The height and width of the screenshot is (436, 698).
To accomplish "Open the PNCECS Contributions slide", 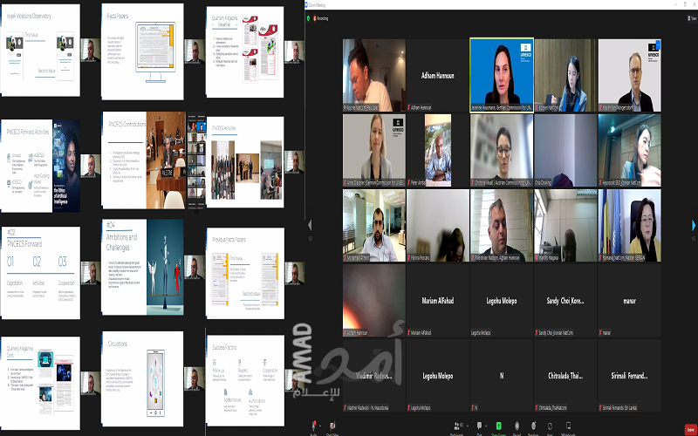I will pyautogui.click(x=143, y=160).
